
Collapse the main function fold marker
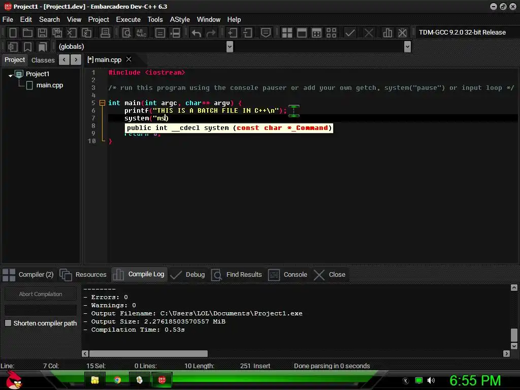pos(102,103)
